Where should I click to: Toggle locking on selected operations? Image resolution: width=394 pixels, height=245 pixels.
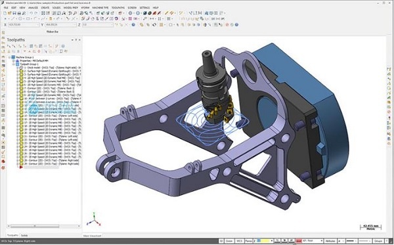tap(9, 51)
